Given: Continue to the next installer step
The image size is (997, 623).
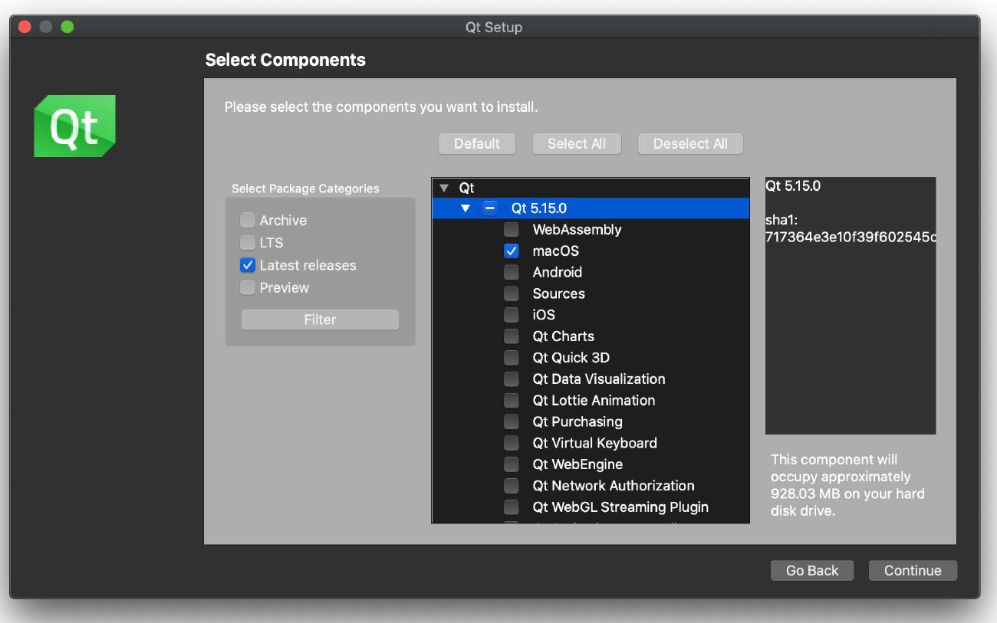Looking at the screenshot, I should [913, 571].
